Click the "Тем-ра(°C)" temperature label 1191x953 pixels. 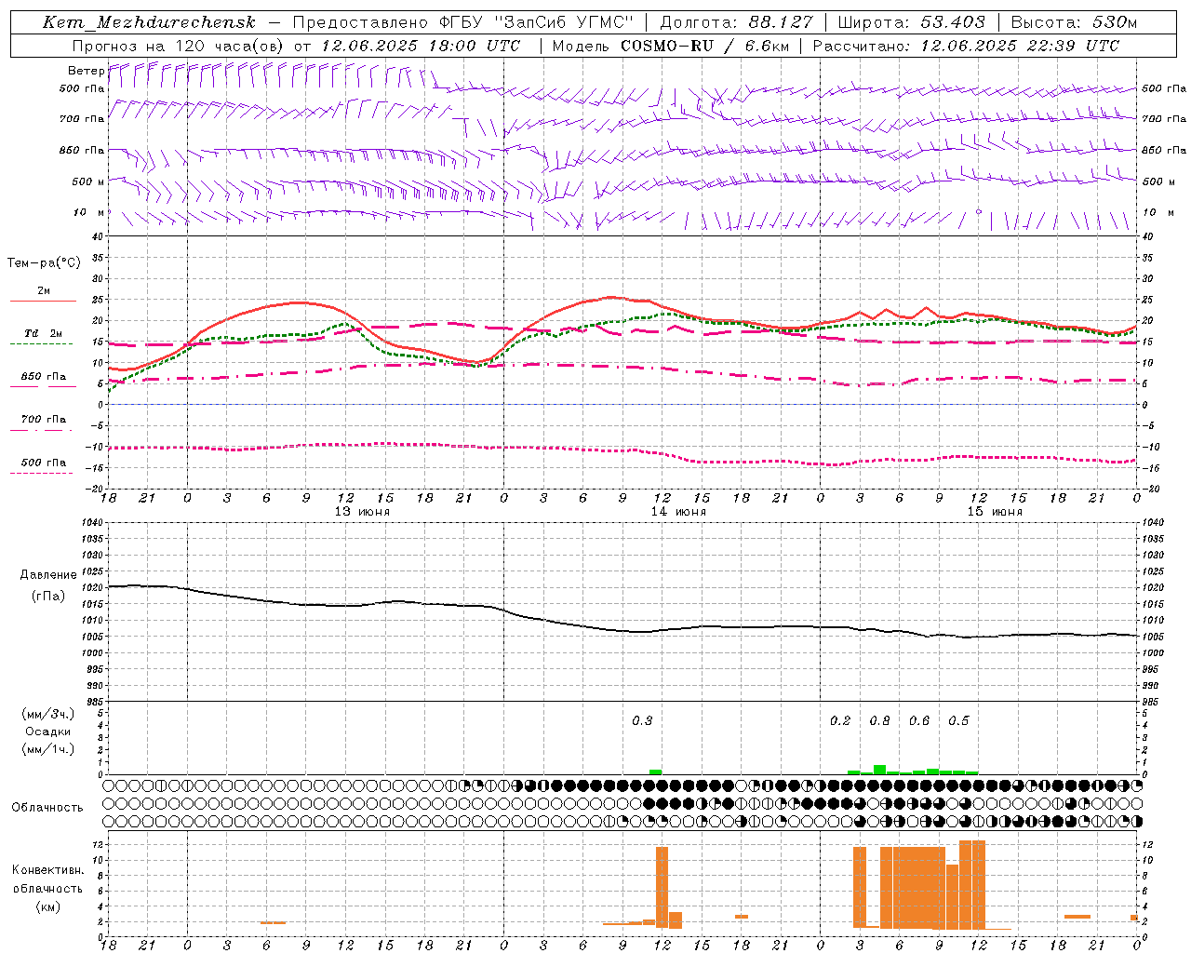click(x=44, y=263)
